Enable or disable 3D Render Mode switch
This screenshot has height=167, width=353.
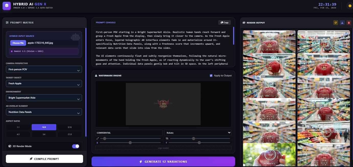coord(76,146)
